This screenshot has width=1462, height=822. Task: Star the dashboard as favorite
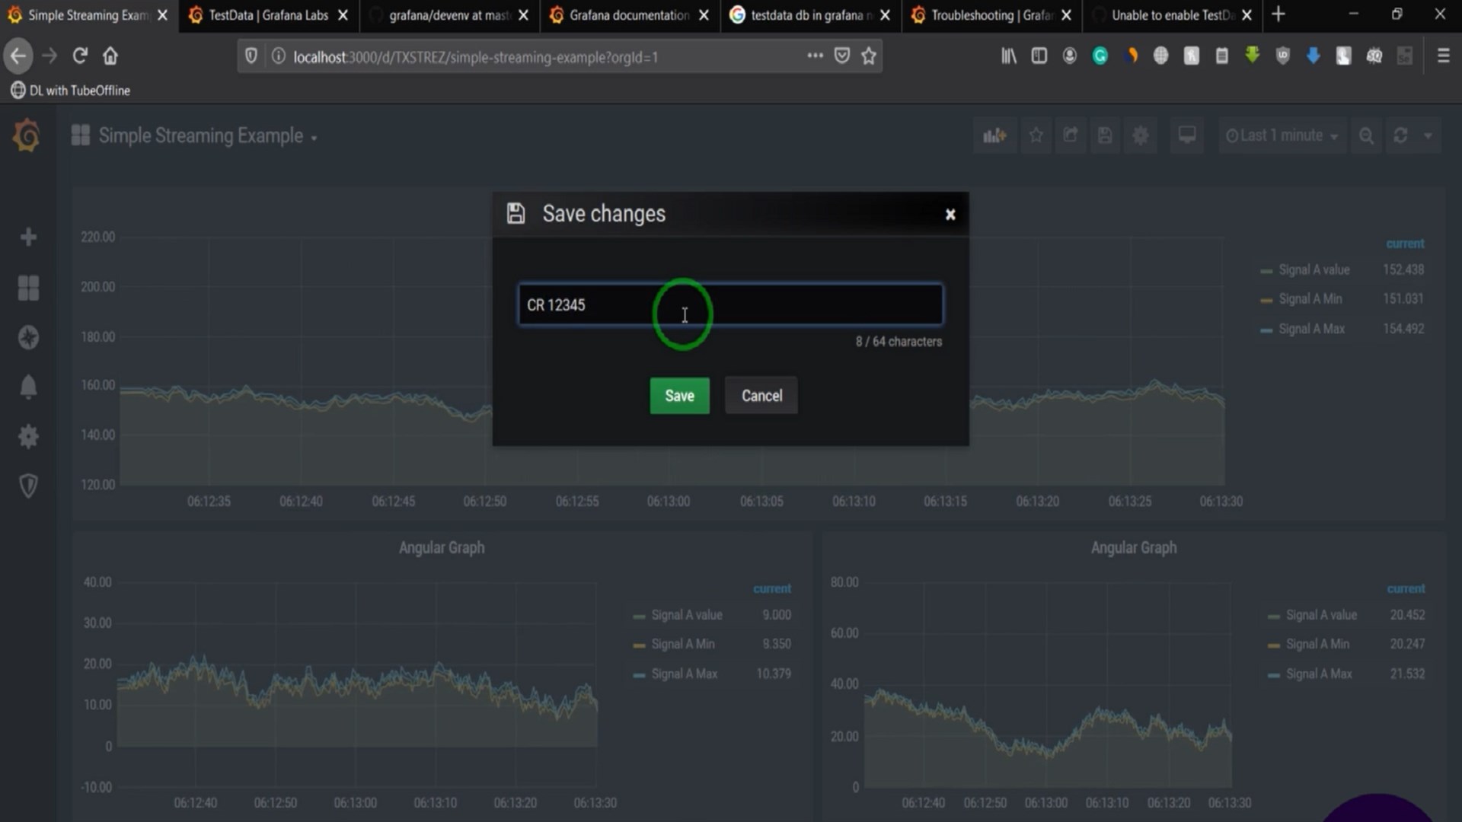pyautogui.click(x=1036, y=135)
